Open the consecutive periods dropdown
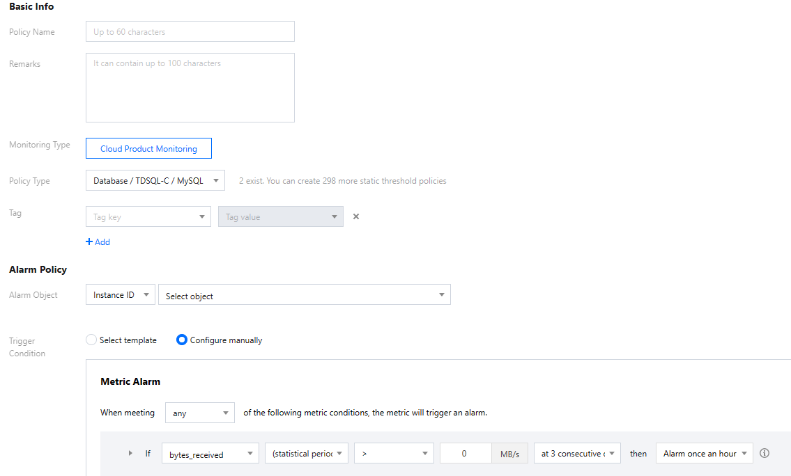The width and height of the screenshot is (791, 476). [577, 454]
